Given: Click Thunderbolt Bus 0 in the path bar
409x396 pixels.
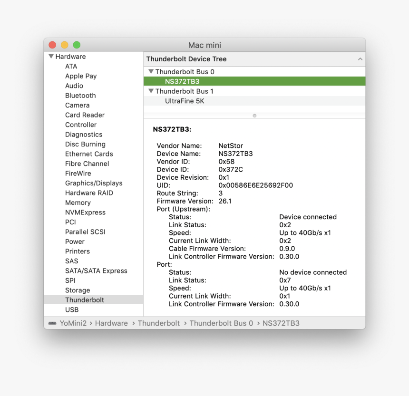Looking at the screenshot, I should coord(221,323).
